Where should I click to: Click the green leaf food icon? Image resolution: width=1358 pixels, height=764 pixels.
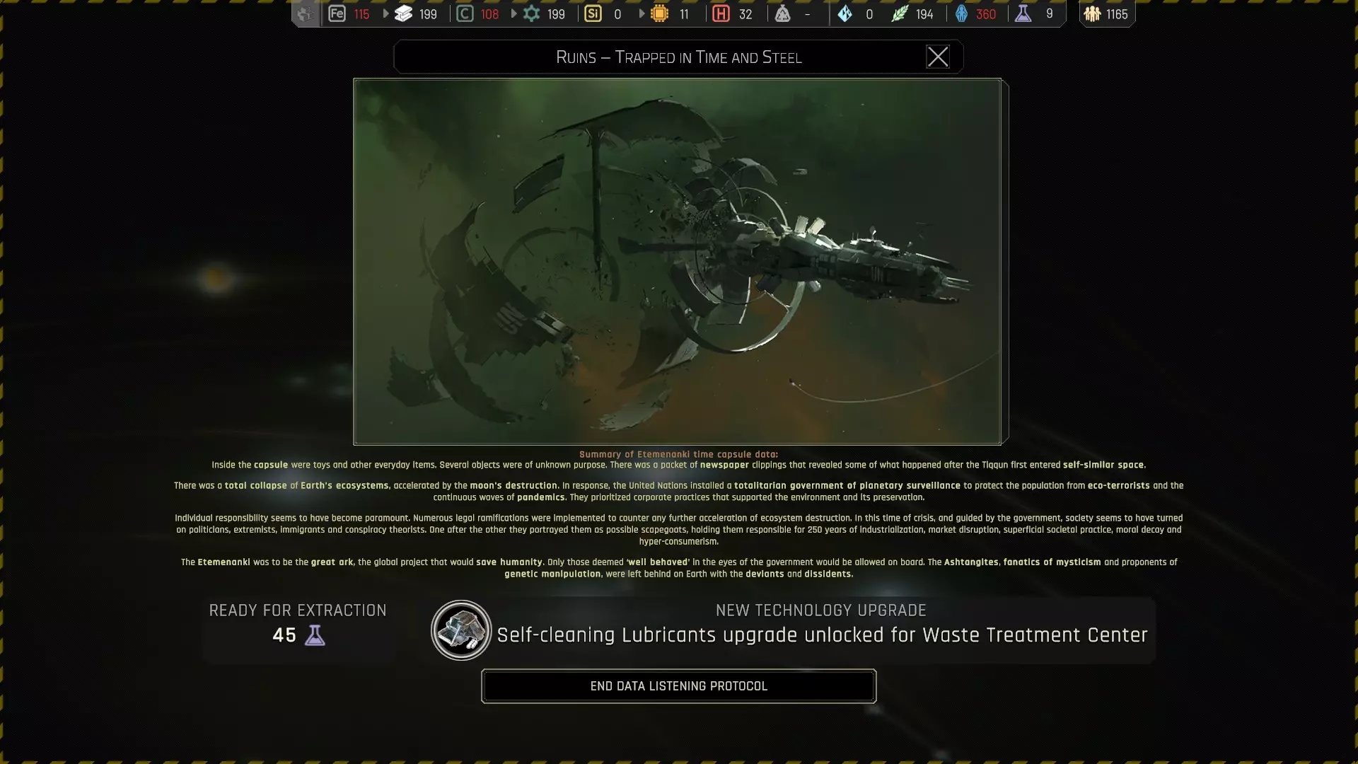(x=899, y=13)
